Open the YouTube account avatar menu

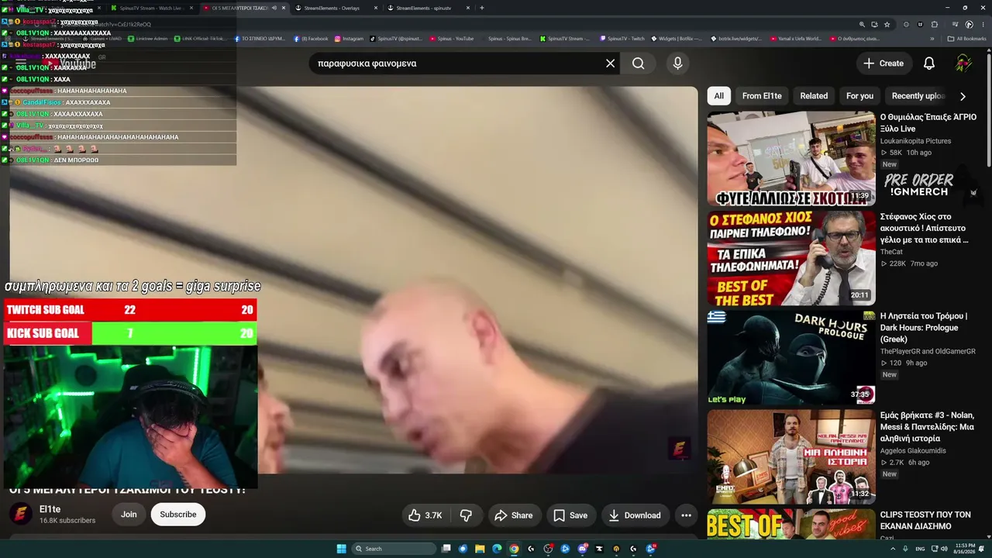tap(963, 64)
